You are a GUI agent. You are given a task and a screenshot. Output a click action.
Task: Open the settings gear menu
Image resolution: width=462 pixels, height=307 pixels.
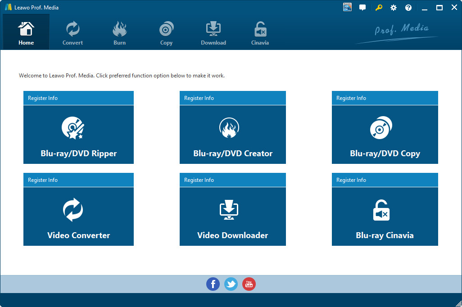pos(393,7)
